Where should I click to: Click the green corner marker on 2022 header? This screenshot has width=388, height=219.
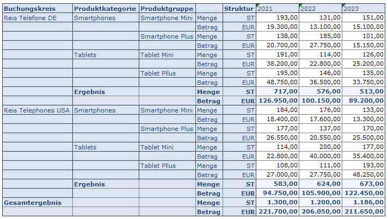point(301,5)
